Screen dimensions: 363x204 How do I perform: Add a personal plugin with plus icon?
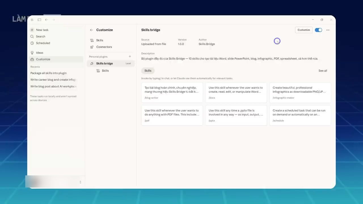pos(130,56)
